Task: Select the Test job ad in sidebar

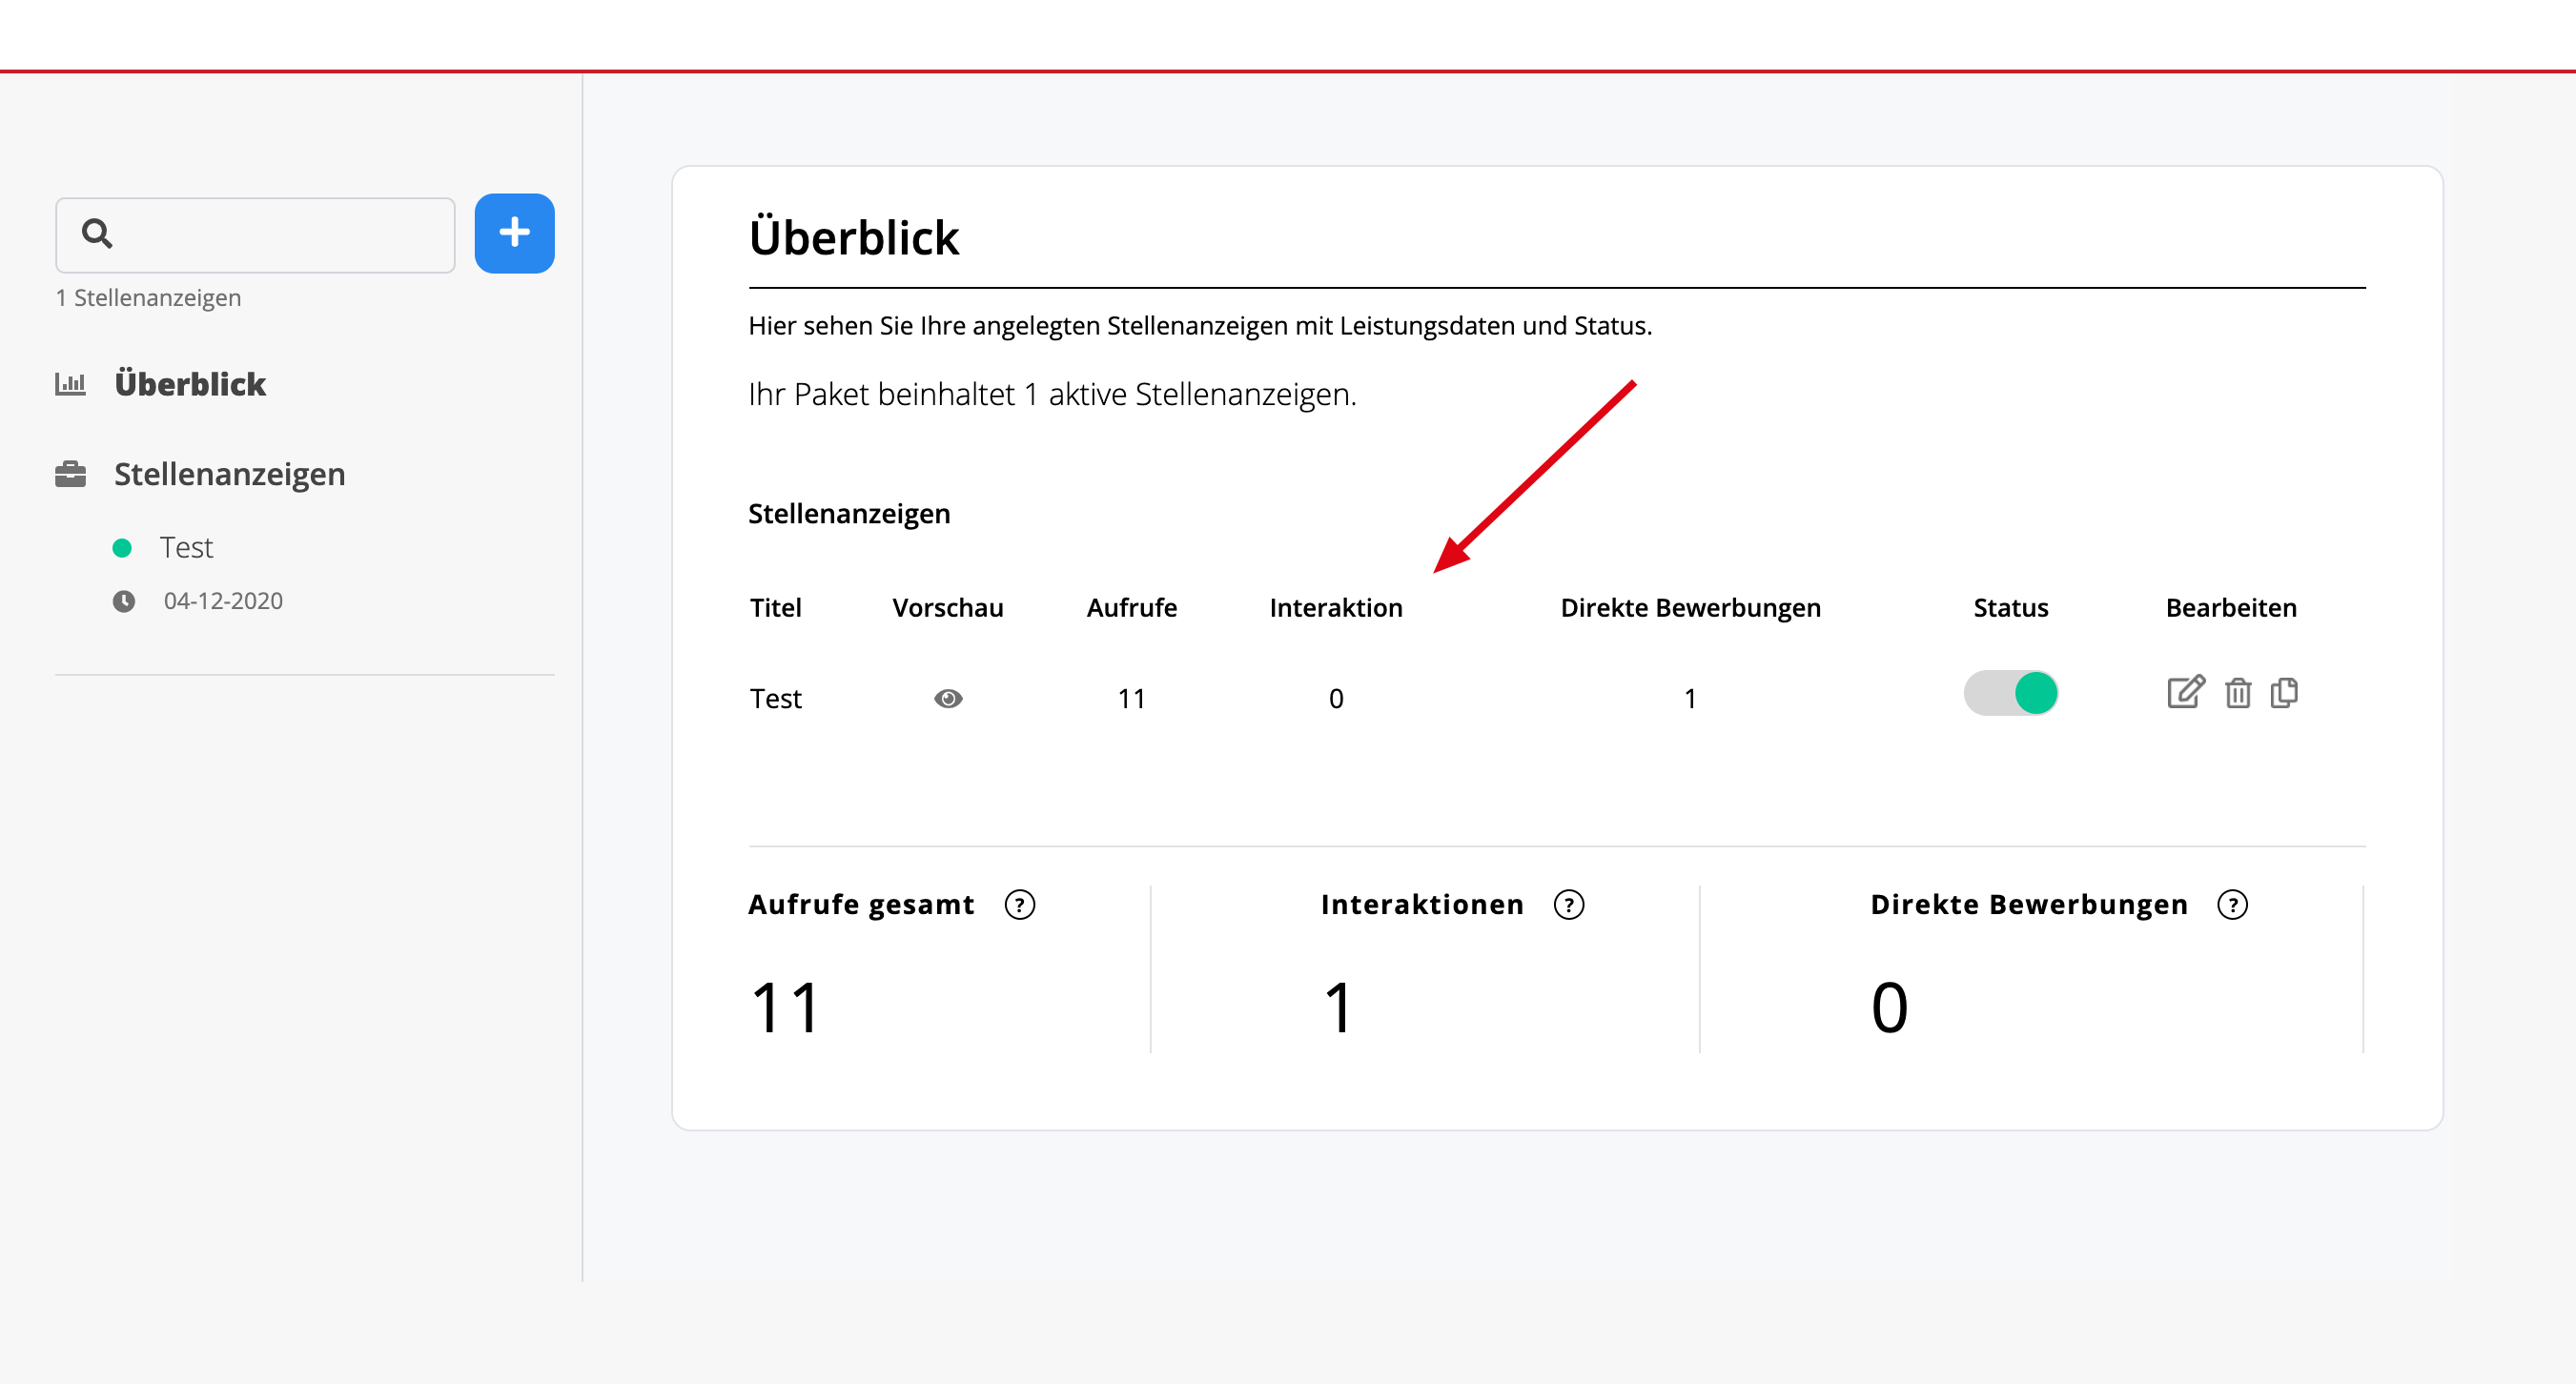Action: point(186,548)
